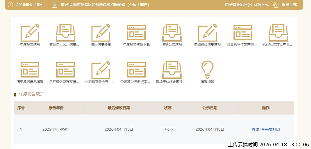Click 电子营业执照(公示版)下载 link

tap(246, 5)
